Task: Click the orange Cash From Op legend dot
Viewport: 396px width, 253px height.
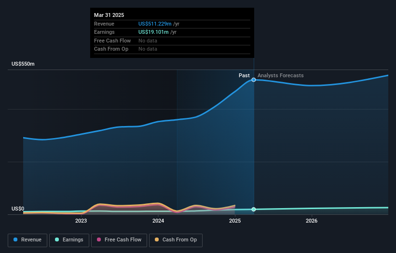Action: [x=156, y=240]
